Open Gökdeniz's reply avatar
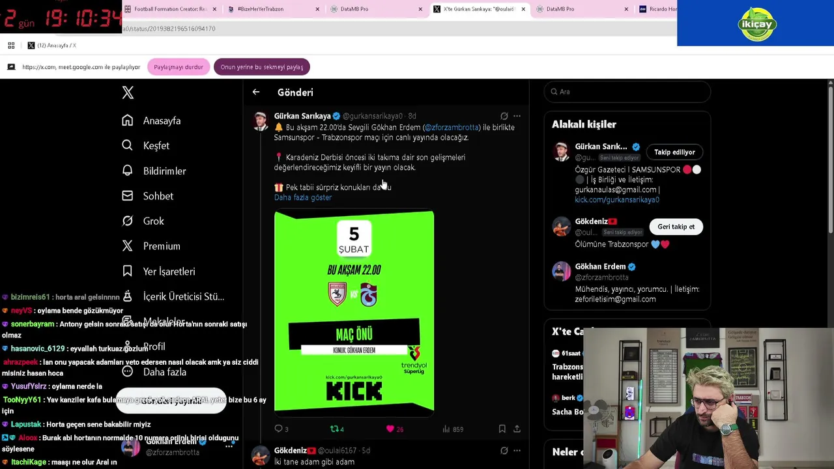Screen dimensions: 834x469 pyautogui.click(x=261, y=456)
